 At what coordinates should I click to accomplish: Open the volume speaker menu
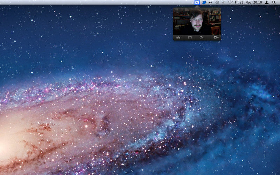click(210, 2)
